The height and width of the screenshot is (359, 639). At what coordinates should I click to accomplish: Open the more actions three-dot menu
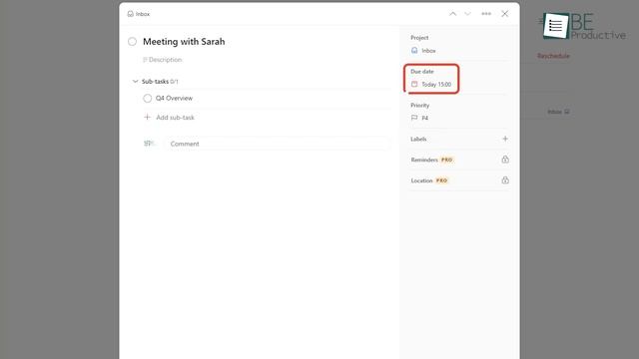[486, 14]
